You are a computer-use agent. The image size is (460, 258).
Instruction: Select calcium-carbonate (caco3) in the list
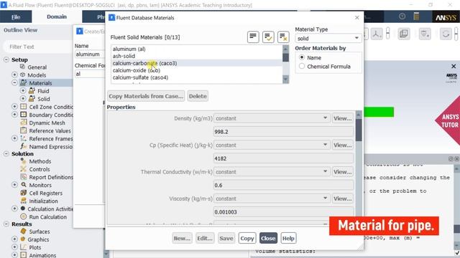pos(144,63)
